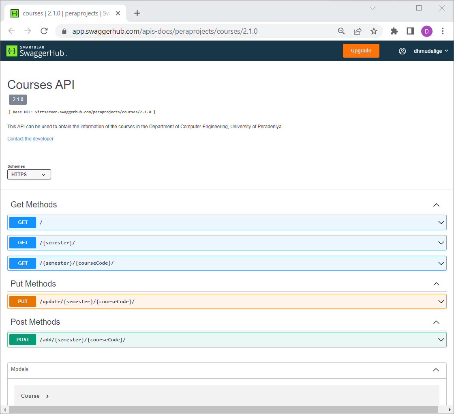
Task: Open Contact the developer link
Action: point(30,138)
